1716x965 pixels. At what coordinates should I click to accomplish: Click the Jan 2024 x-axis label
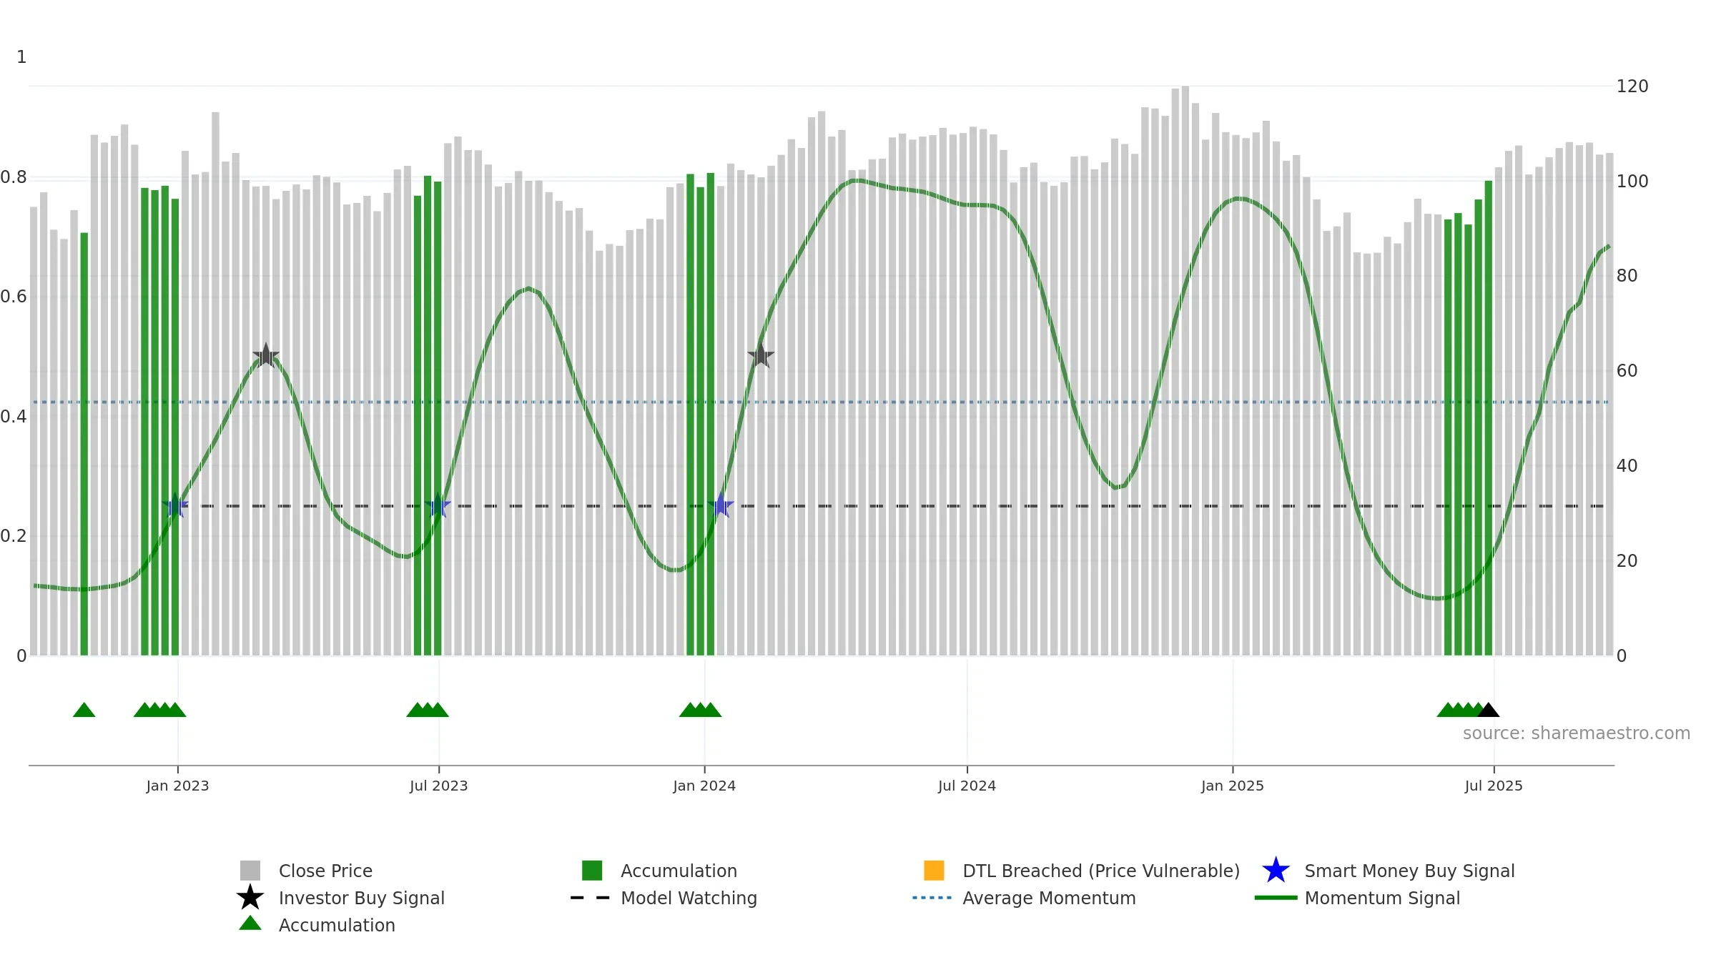coord(704,786)
